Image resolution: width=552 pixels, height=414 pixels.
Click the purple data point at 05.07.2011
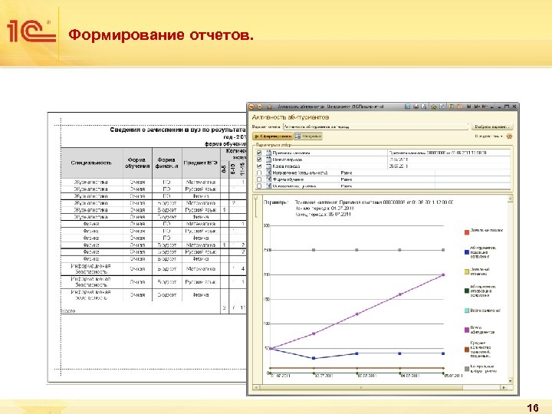point(443,274)
